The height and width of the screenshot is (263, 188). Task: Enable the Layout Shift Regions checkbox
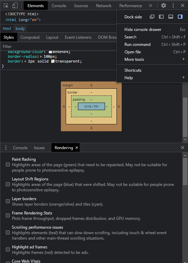(x=8, y=184)
